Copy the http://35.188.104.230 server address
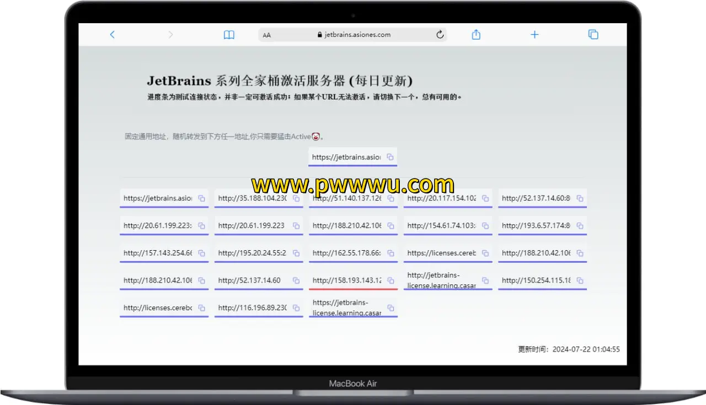 [x=297, y=198]
